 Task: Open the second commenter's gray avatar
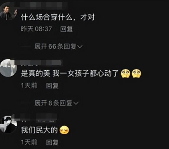pos(8,68)
